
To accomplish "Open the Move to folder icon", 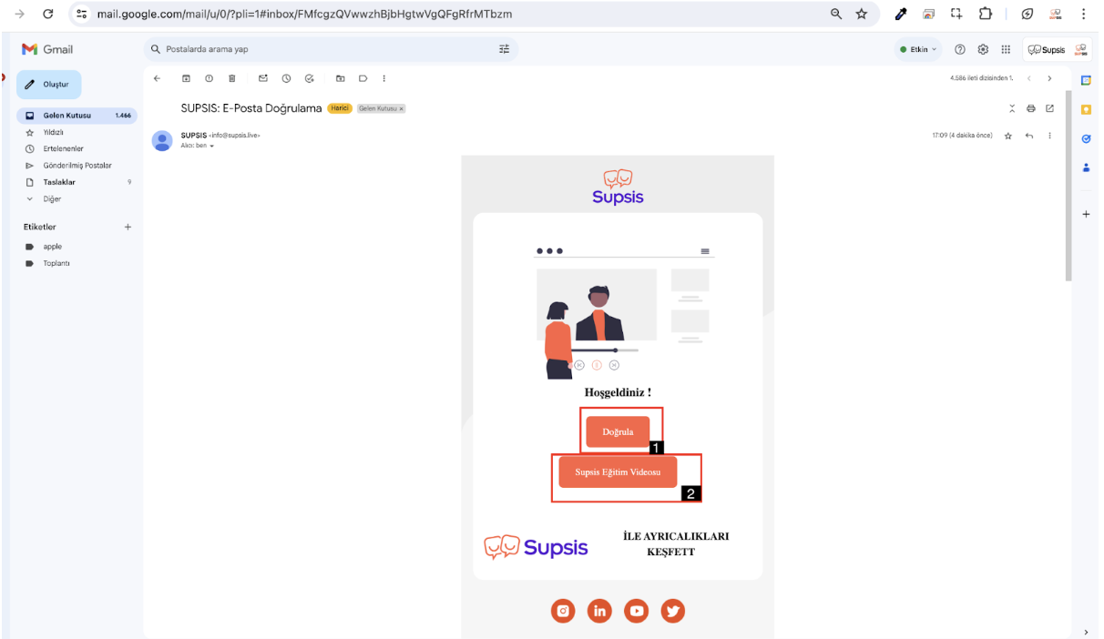I will [x=340, y=78].
